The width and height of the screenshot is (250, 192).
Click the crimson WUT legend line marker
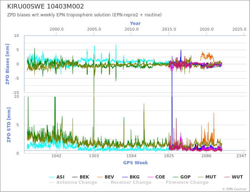[227, 177]
